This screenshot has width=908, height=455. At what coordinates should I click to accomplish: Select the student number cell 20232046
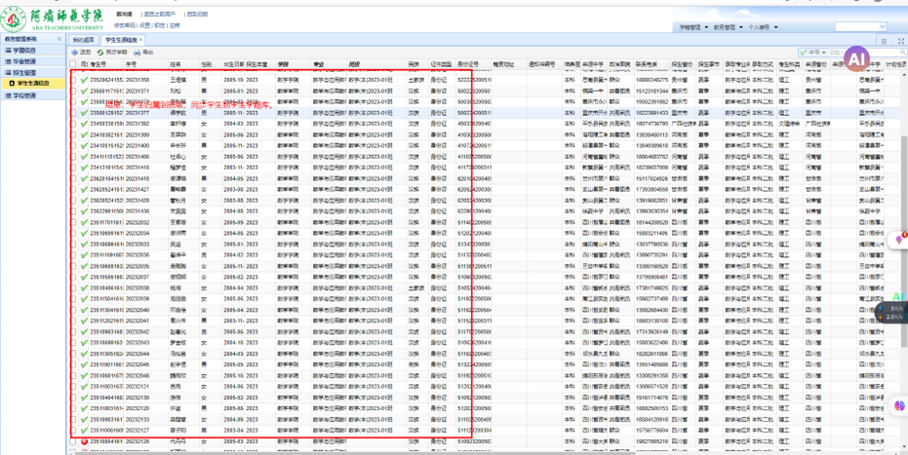(138, 376)
